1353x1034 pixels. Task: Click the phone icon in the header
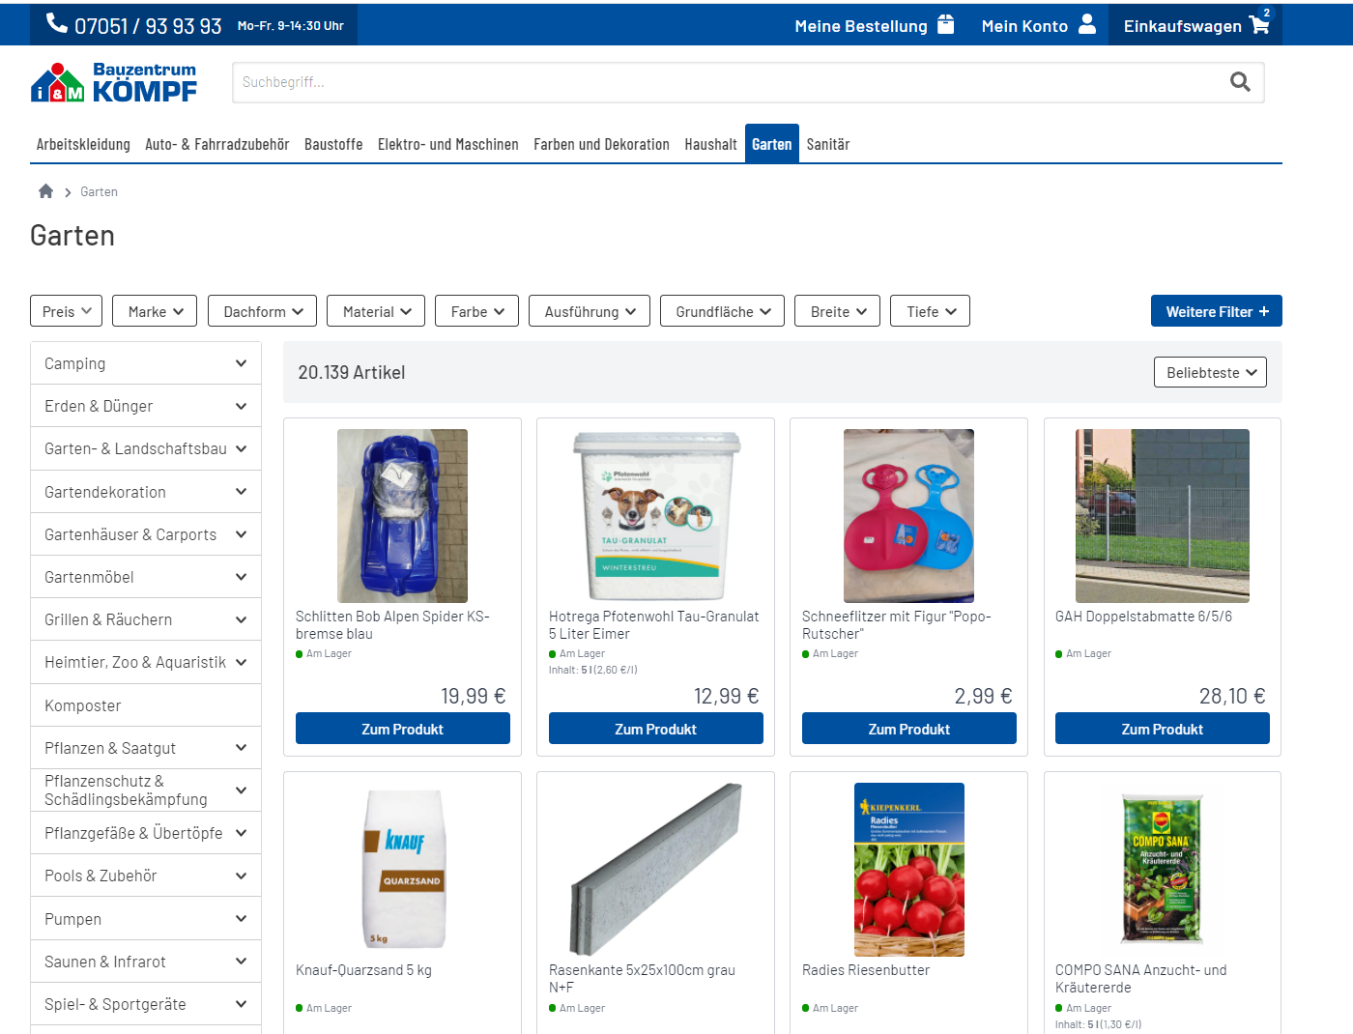[57, 24]
